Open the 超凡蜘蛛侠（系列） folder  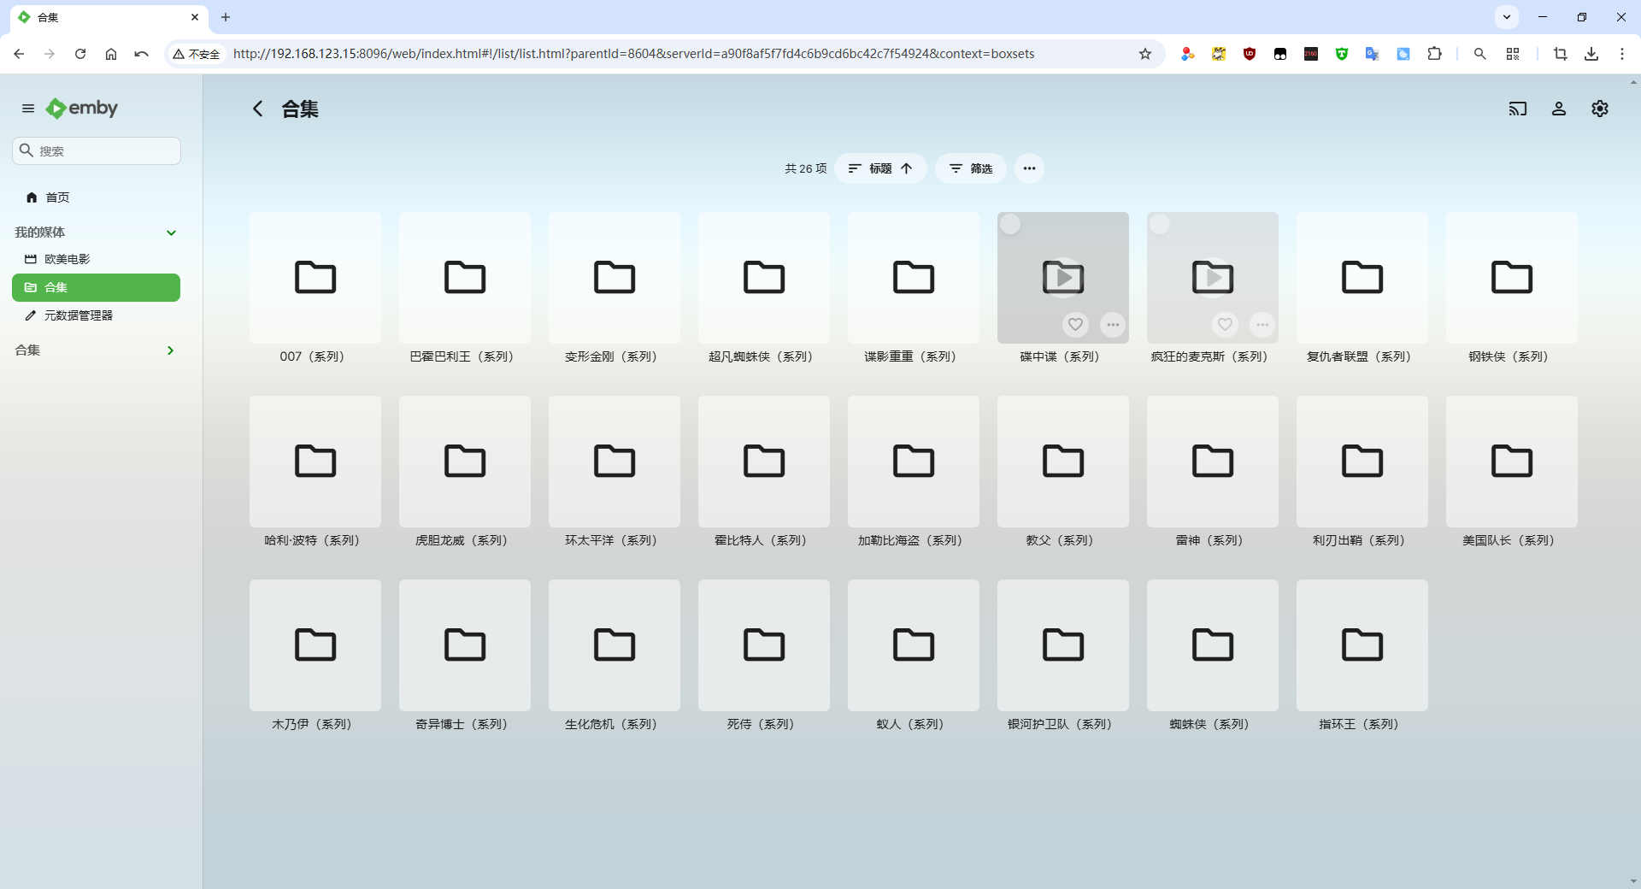[764, 278]
